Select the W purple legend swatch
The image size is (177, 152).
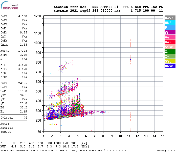(170, 32)
